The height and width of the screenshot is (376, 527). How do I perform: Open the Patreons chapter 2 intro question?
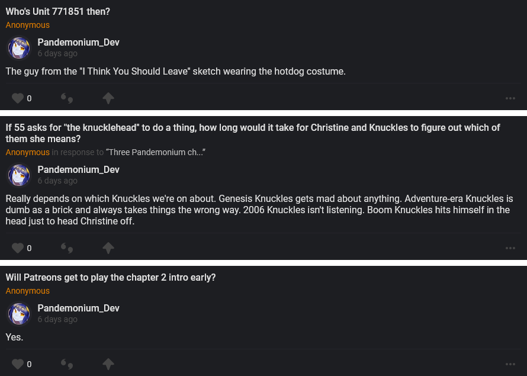tap(111, 277)
